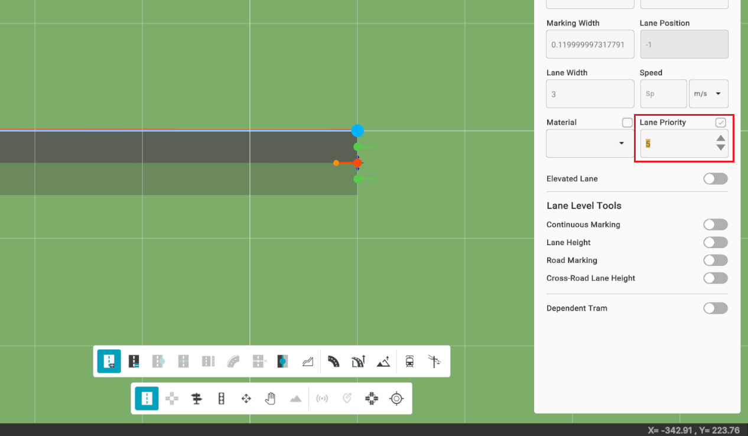This screenshot has width=748, height=436.
Task: Increase Lane Priority with up arrow
Action: coord(720,139)
